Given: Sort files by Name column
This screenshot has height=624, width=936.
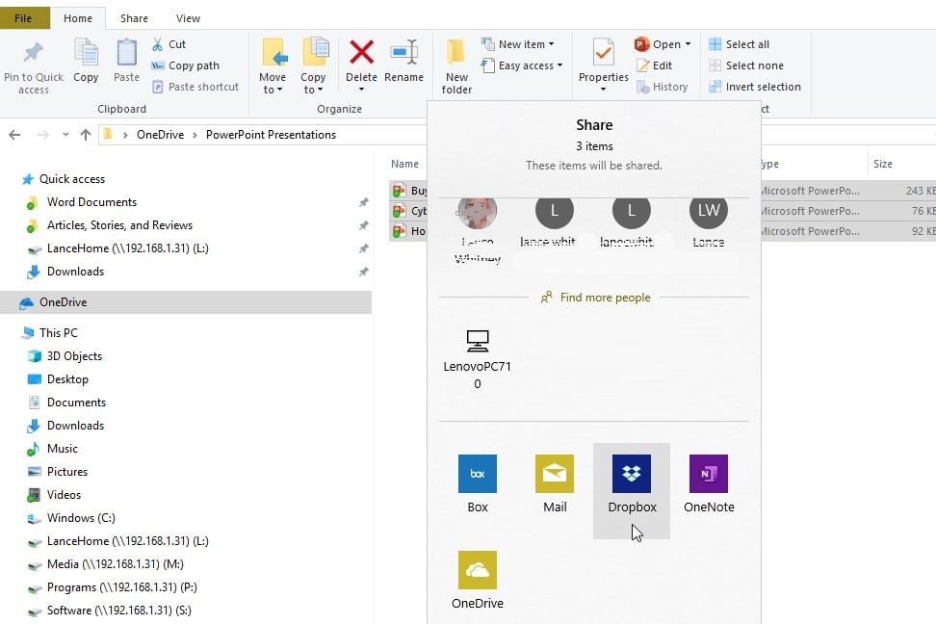Looking at the screenshot, I should coord(404,164).
